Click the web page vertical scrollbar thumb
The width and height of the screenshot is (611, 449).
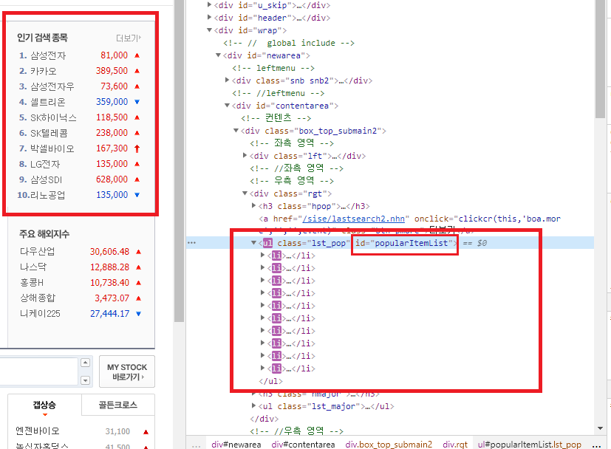[x=179, y=161]
